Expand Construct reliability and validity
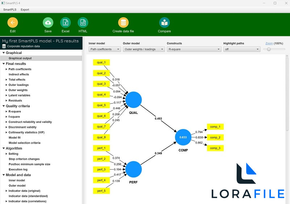 pos(7,122)
